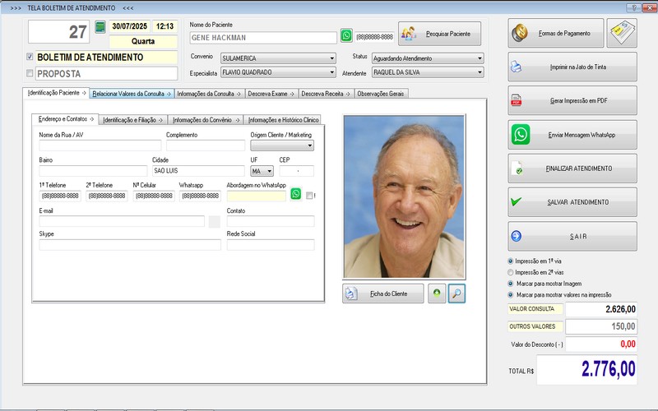Select Impressão em 2ª vias radio option
The image size is (658, 411).
pyautogui.click(x=511, y=272)
